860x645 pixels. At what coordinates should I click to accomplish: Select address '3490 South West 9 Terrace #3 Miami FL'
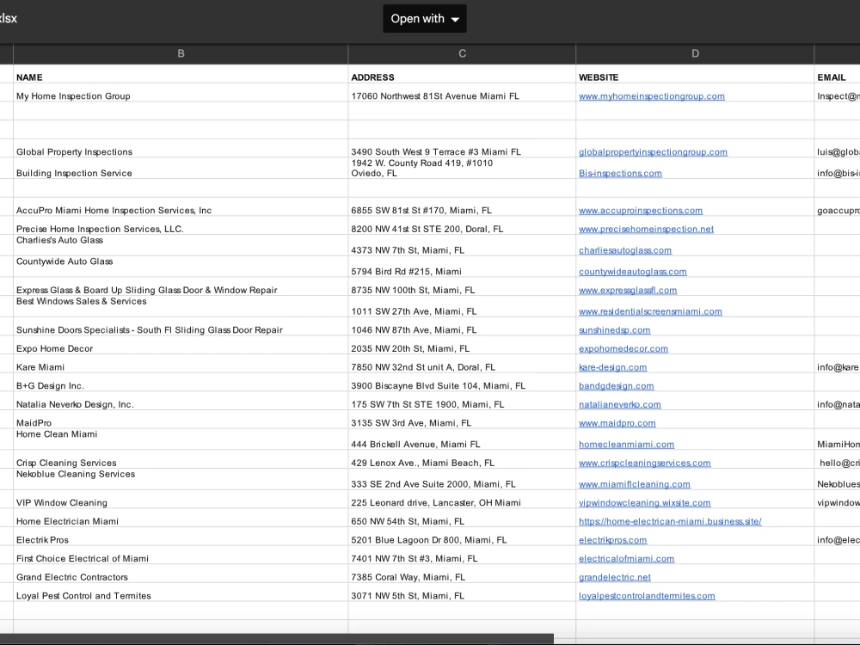coord(462,149)
